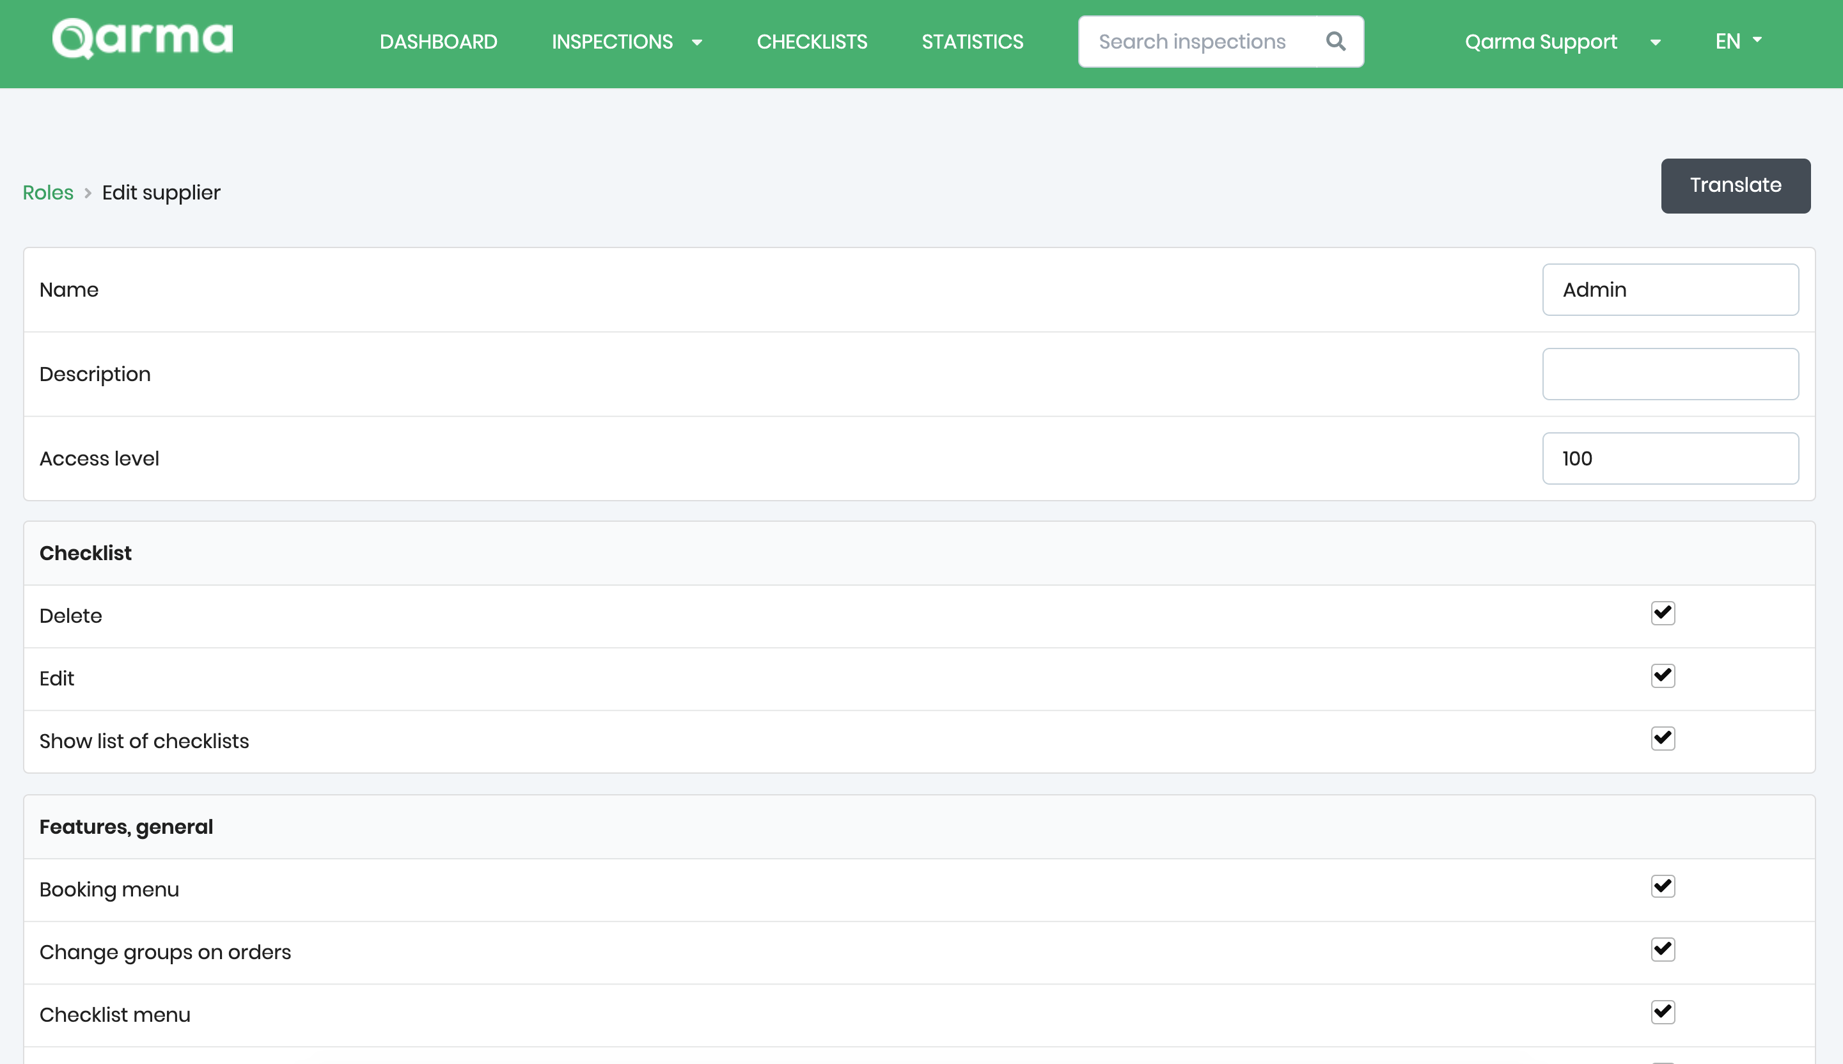Uncheck the Booking menu feature

(x=1663, y=886)
